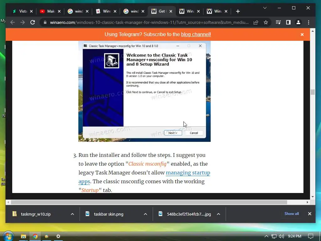Click the yellow ball taskbar icon
321x241 pixels.
point(46,236)
